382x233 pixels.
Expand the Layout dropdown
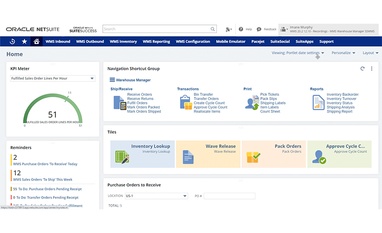(x=370, y=53)
